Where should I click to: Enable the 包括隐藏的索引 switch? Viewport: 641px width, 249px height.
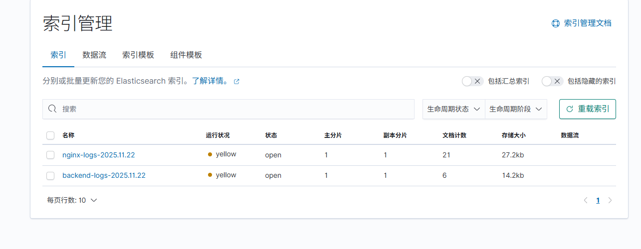[552, 81]
